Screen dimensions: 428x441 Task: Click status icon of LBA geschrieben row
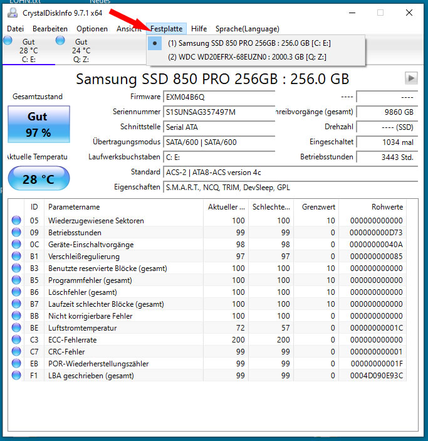point(16,376)
